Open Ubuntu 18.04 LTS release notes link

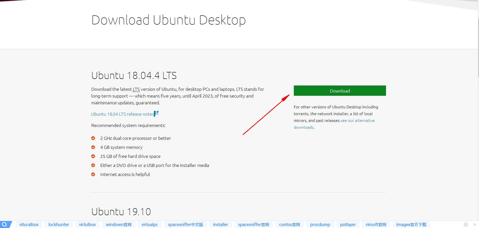point(122,114)
